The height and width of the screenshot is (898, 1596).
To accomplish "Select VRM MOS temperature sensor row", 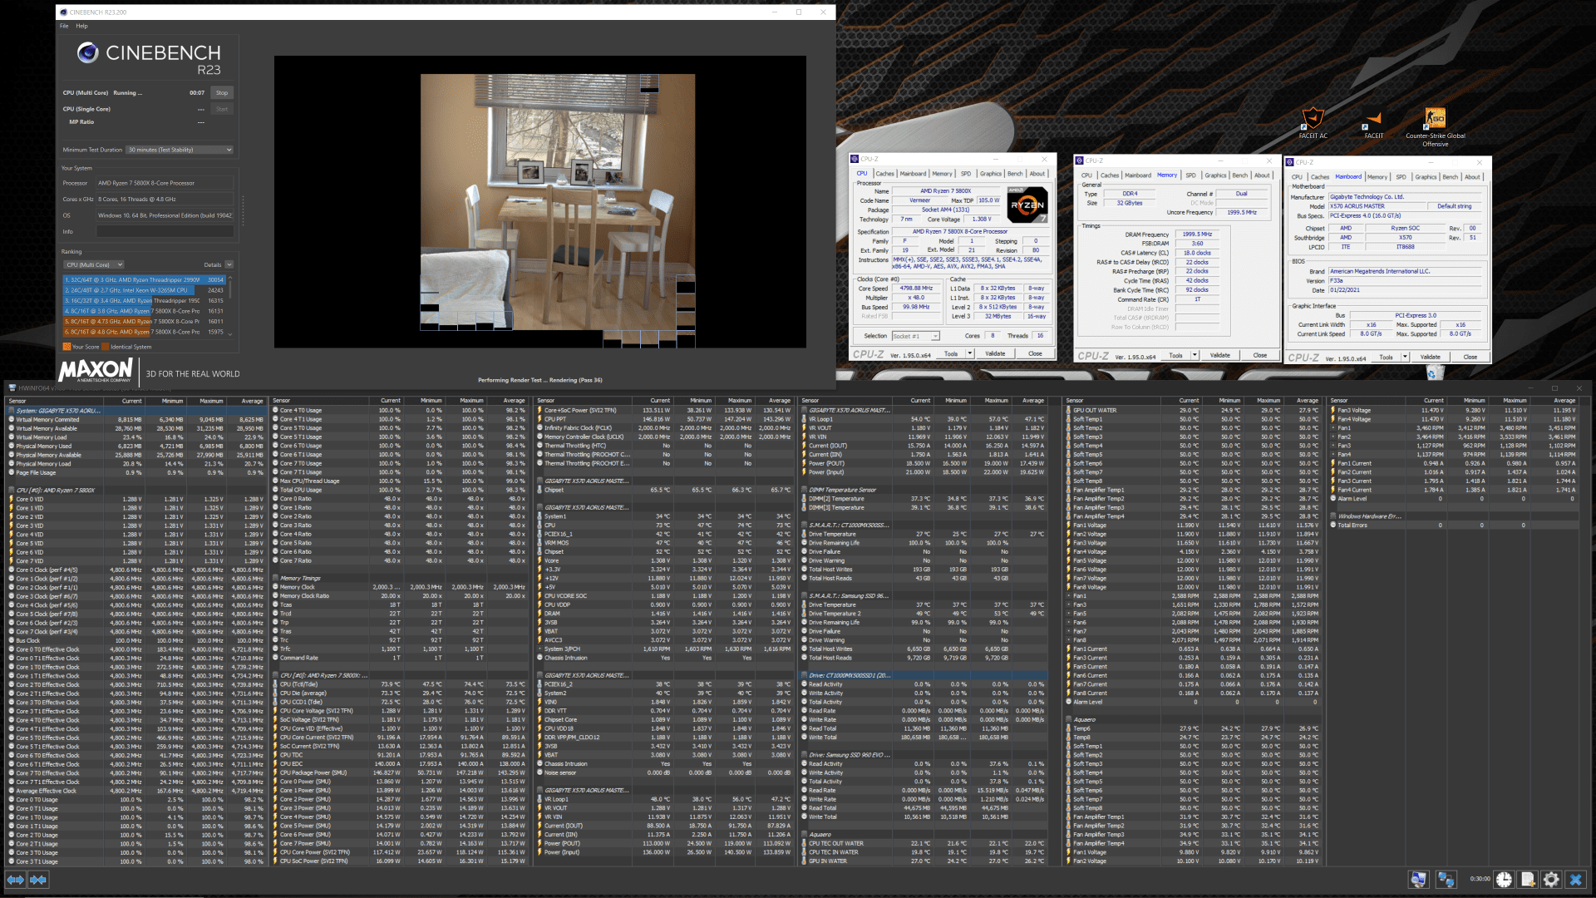I will point(665,543).
